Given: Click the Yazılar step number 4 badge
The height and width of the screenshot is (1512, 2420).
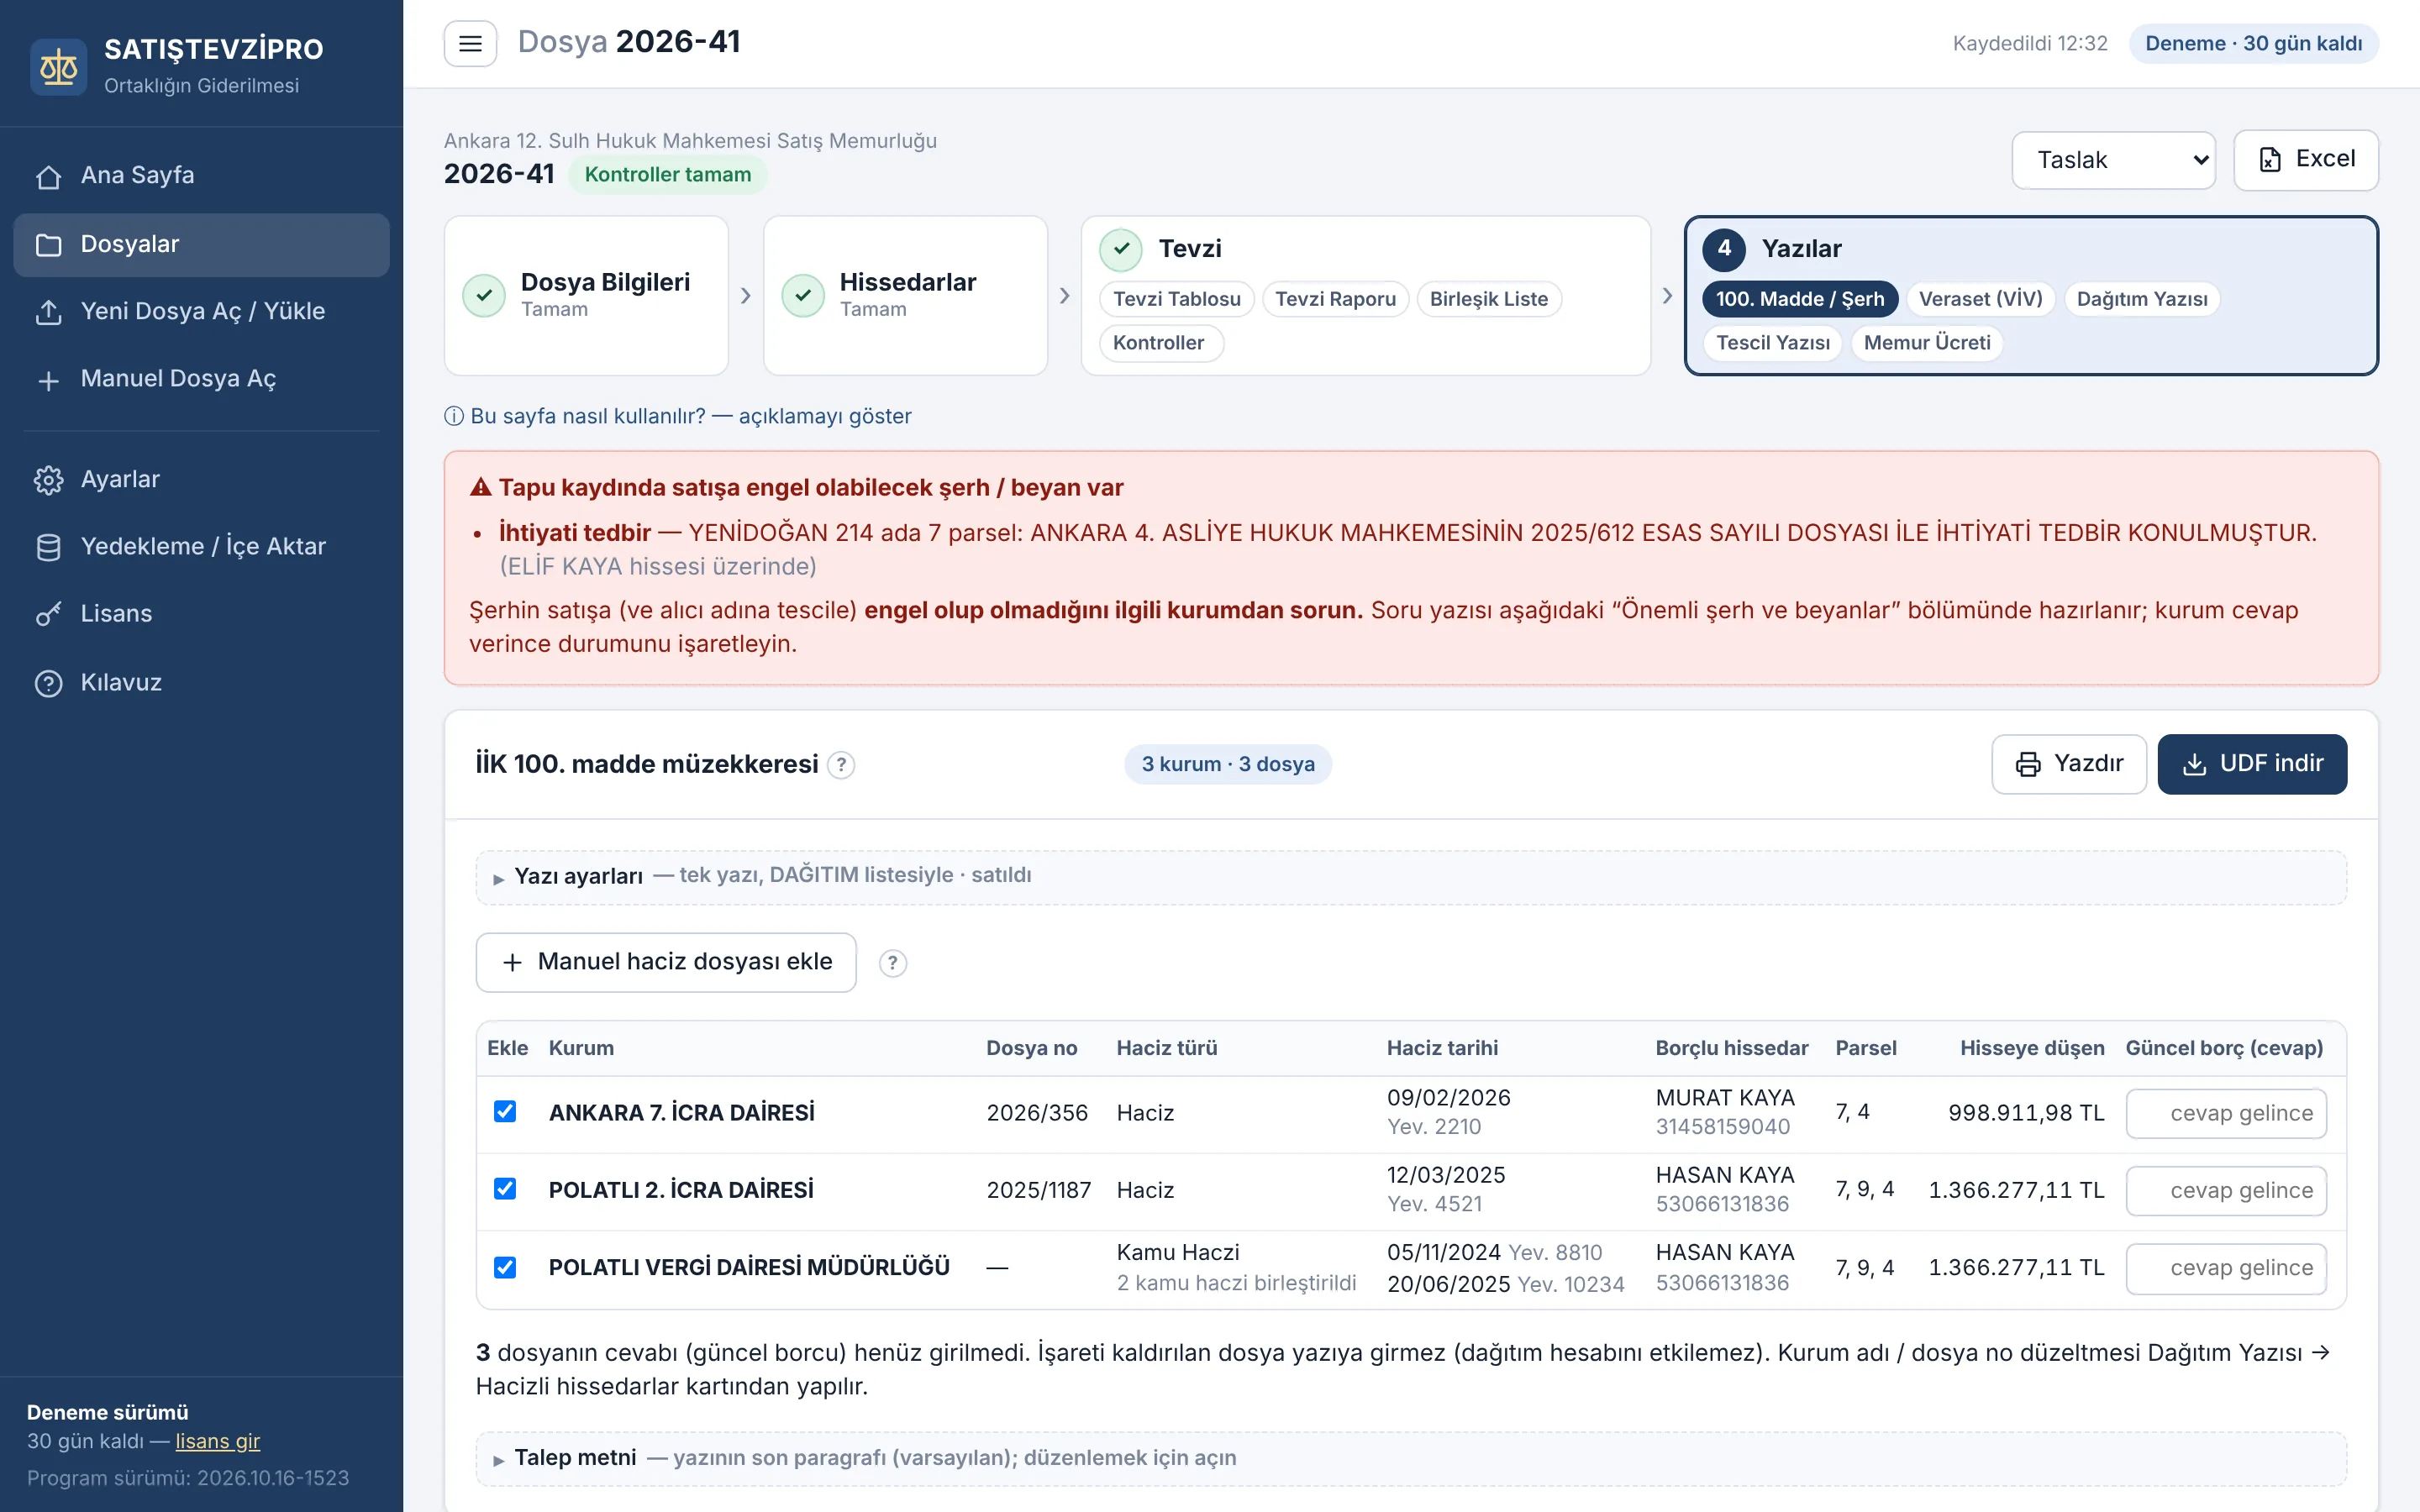Looking at the screenshot, I should coord(1724,249).
